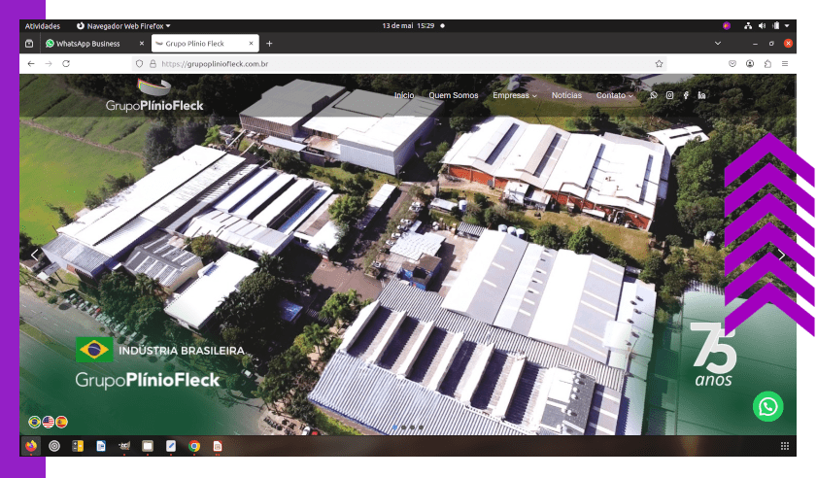Open LibreOffice Writer from the dock
The image size is (817, 478).
click(x=101, y=446)
